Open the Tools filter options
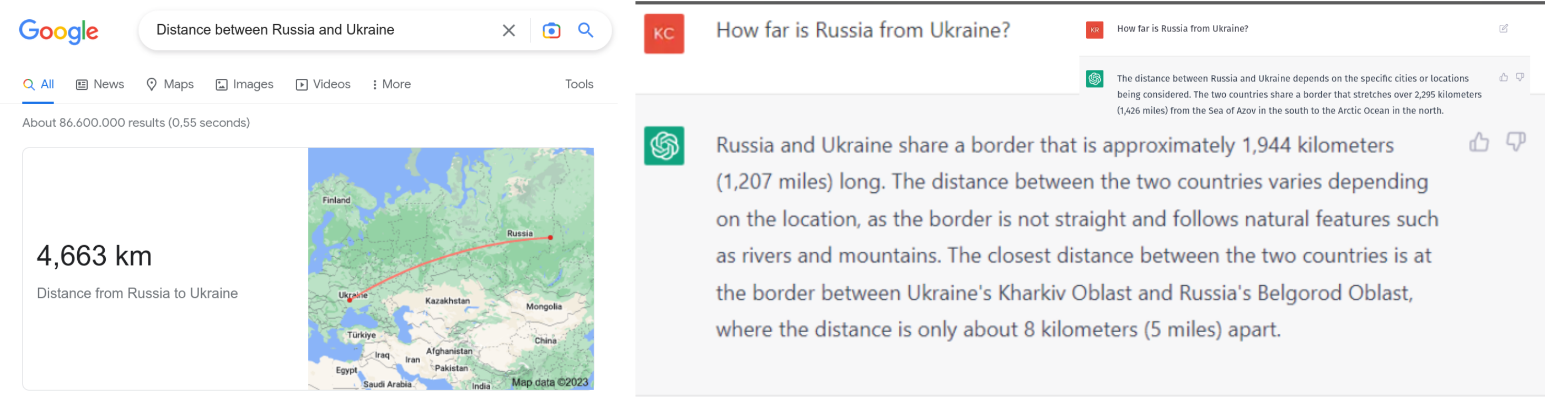This screenshot has width=1545, height=401. (578, 84)
